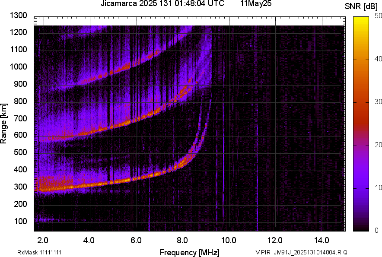The height and width of the screenshot is (257, 382).
Task: Click the 'RxMask 11111111' footer text
Action: tap(39, 252)
